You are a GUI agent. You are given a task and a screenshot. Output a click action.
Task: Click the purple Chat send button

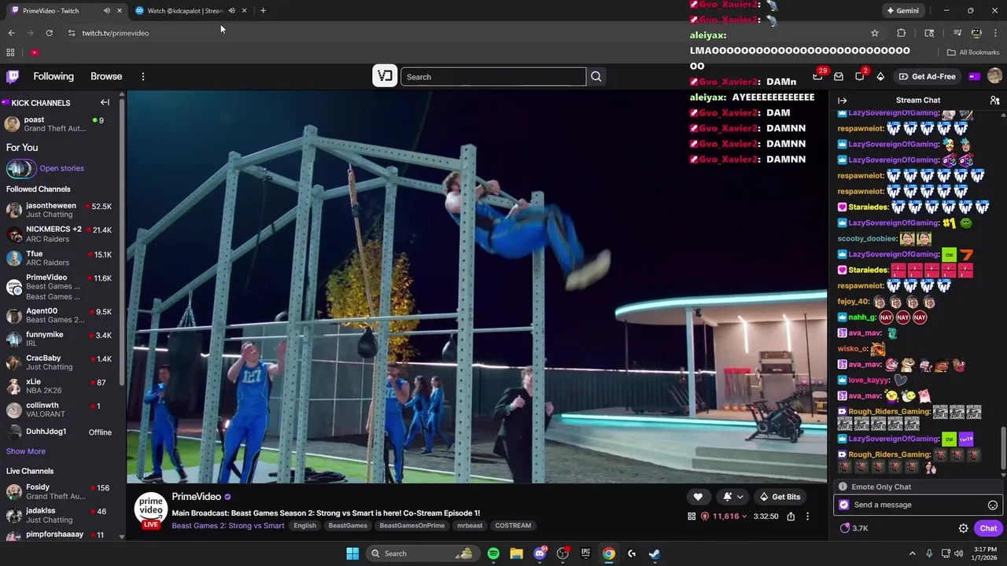point(988,528)
